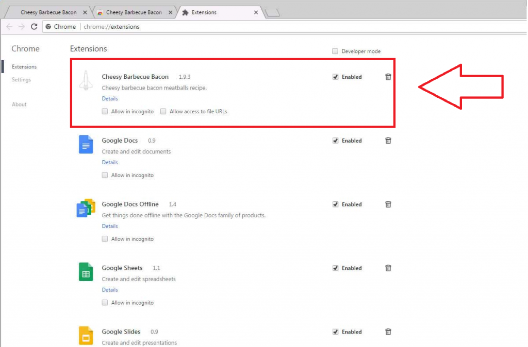Click the Google Docs extension icon
Image resolution: width=528 pixels, height=347 pixels.
(86, 144)
